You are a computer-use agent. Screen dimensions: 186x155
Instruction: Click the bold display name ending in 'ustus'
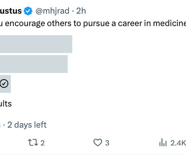click(11, 11)
